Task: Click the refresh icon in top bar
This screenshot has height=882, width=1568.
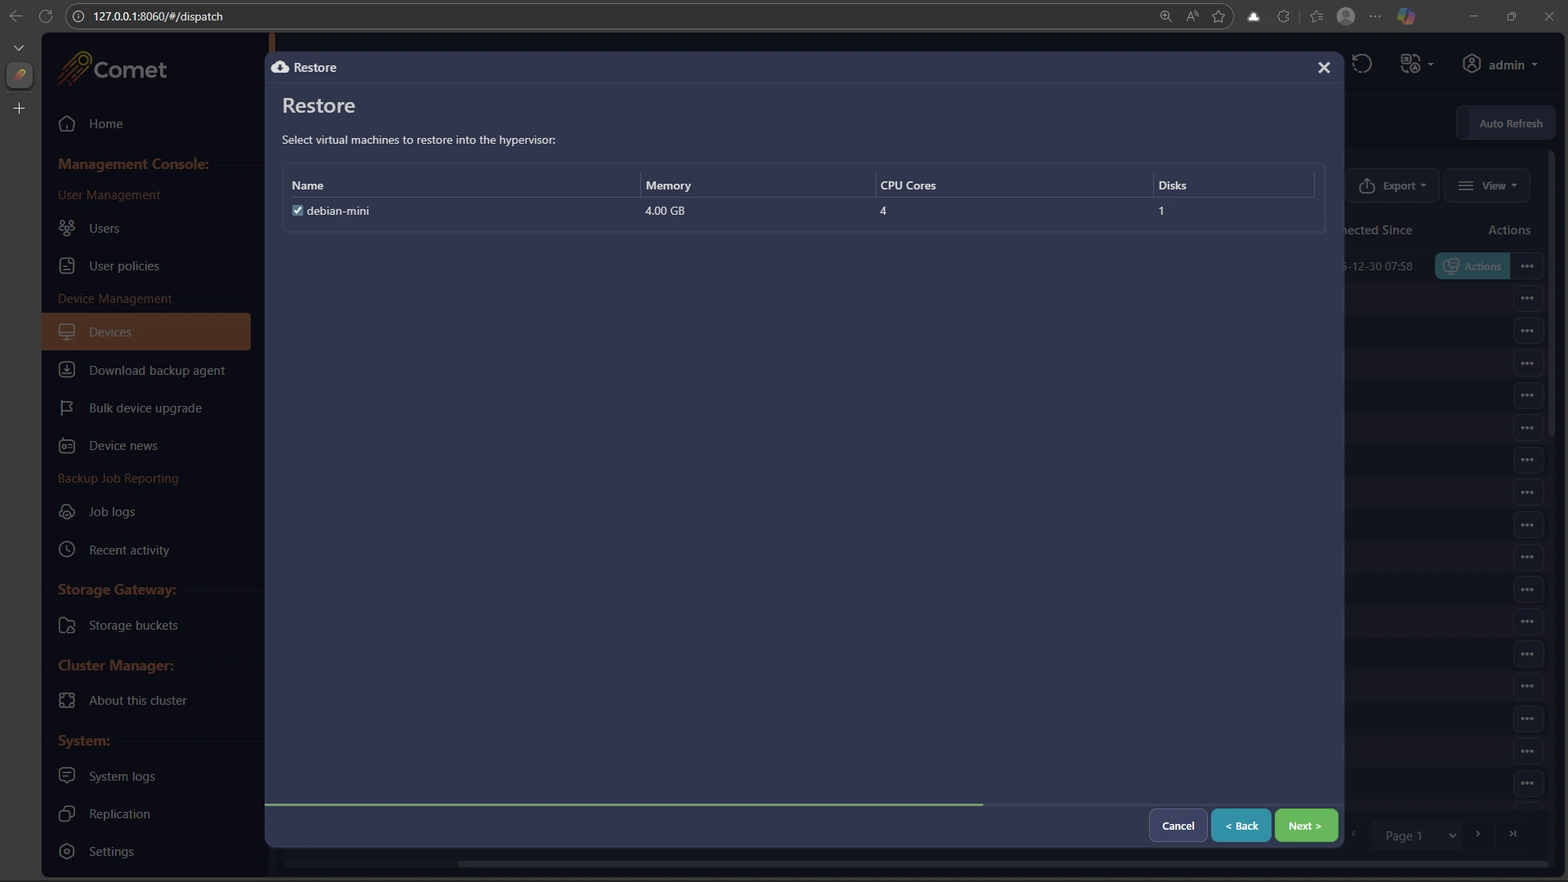Action: point(1362,64)
